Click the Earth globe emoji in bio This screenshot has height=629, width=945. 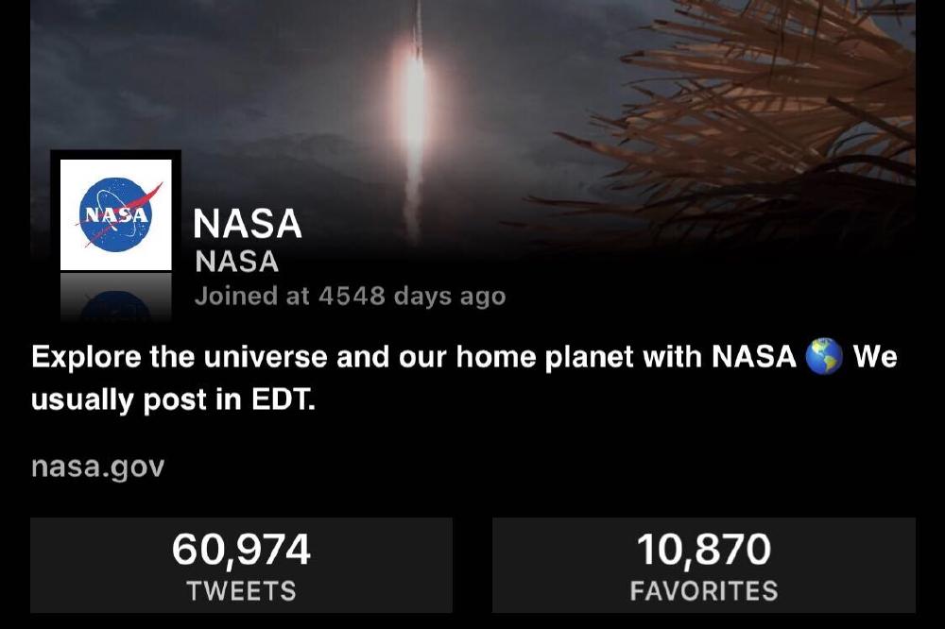point(824,356)
